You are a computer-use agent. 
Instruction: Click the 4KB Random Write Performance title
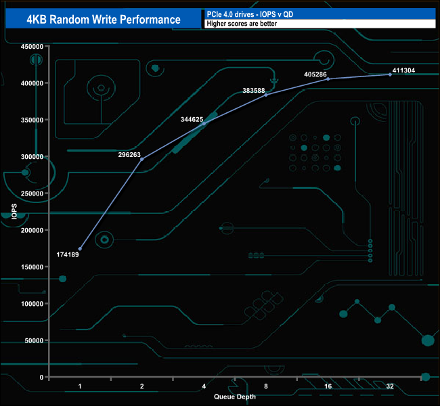tap(104, 20)
